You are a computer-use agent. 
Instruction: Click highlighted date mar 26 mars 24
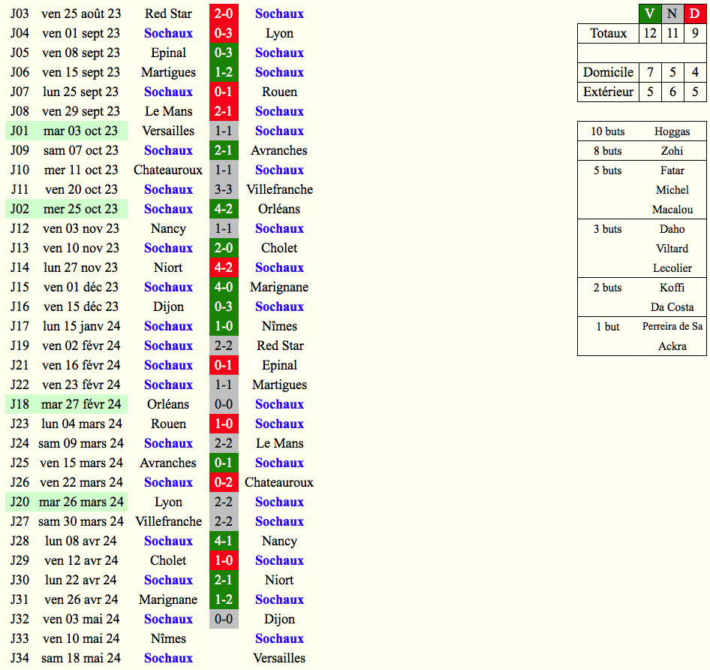click(x=81, y=502)
